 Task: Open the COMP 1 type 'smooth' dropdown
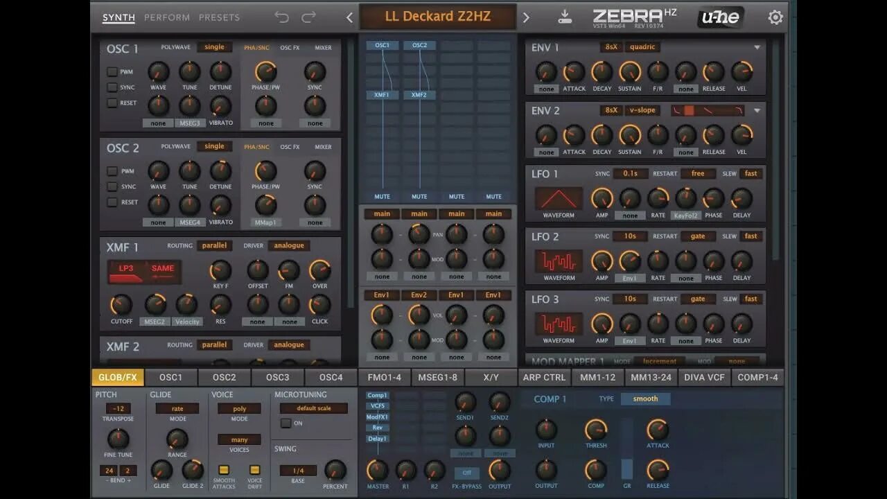pos(645,399)
